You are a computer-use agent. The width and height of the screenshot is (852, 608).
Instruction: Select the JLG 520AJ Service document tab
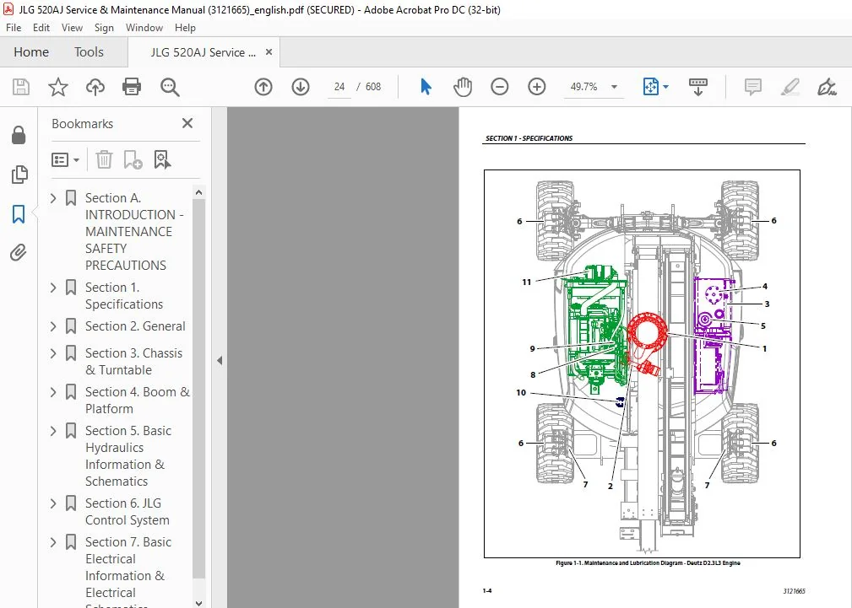(x=204, y=52)
